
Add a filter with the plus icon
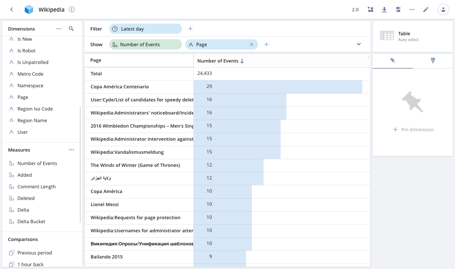190,29
